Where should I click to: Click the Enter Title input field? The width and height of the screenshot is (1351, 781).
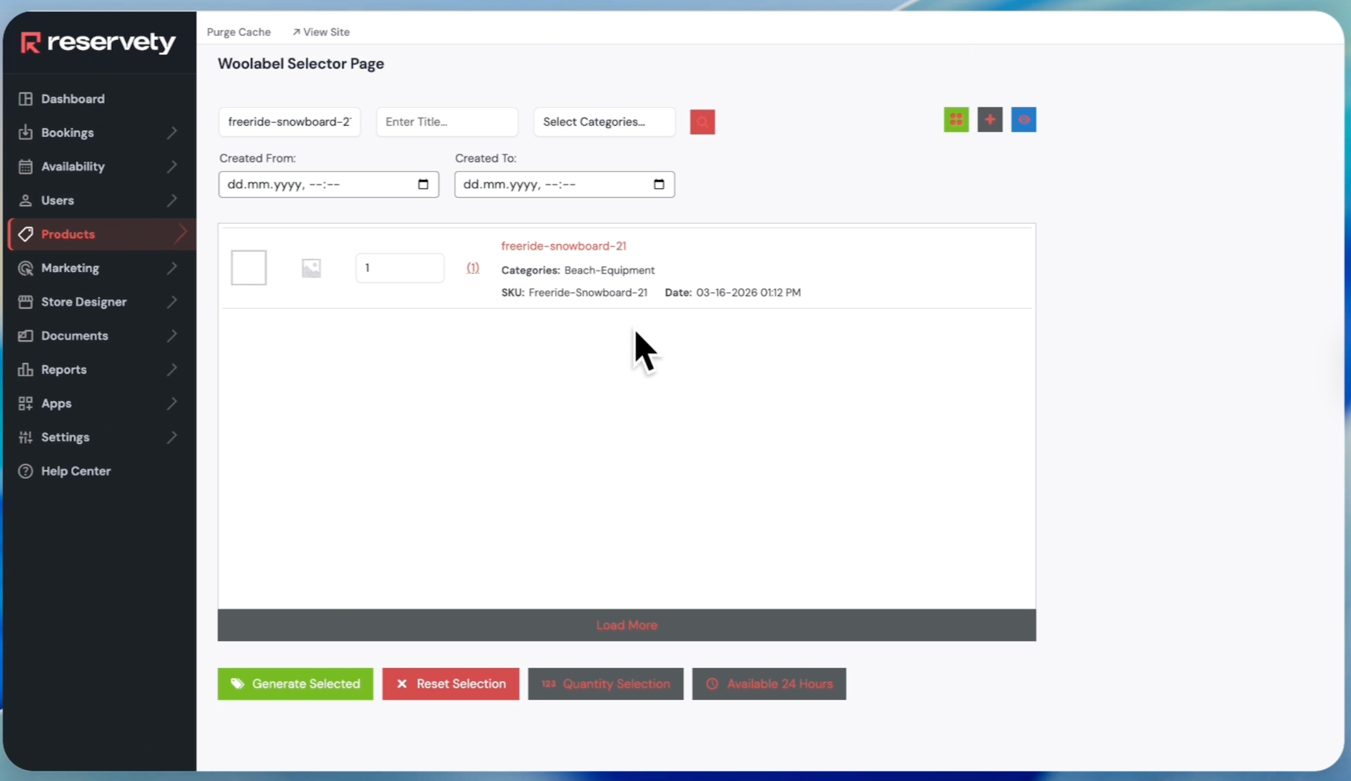click(x=447, y=122)
